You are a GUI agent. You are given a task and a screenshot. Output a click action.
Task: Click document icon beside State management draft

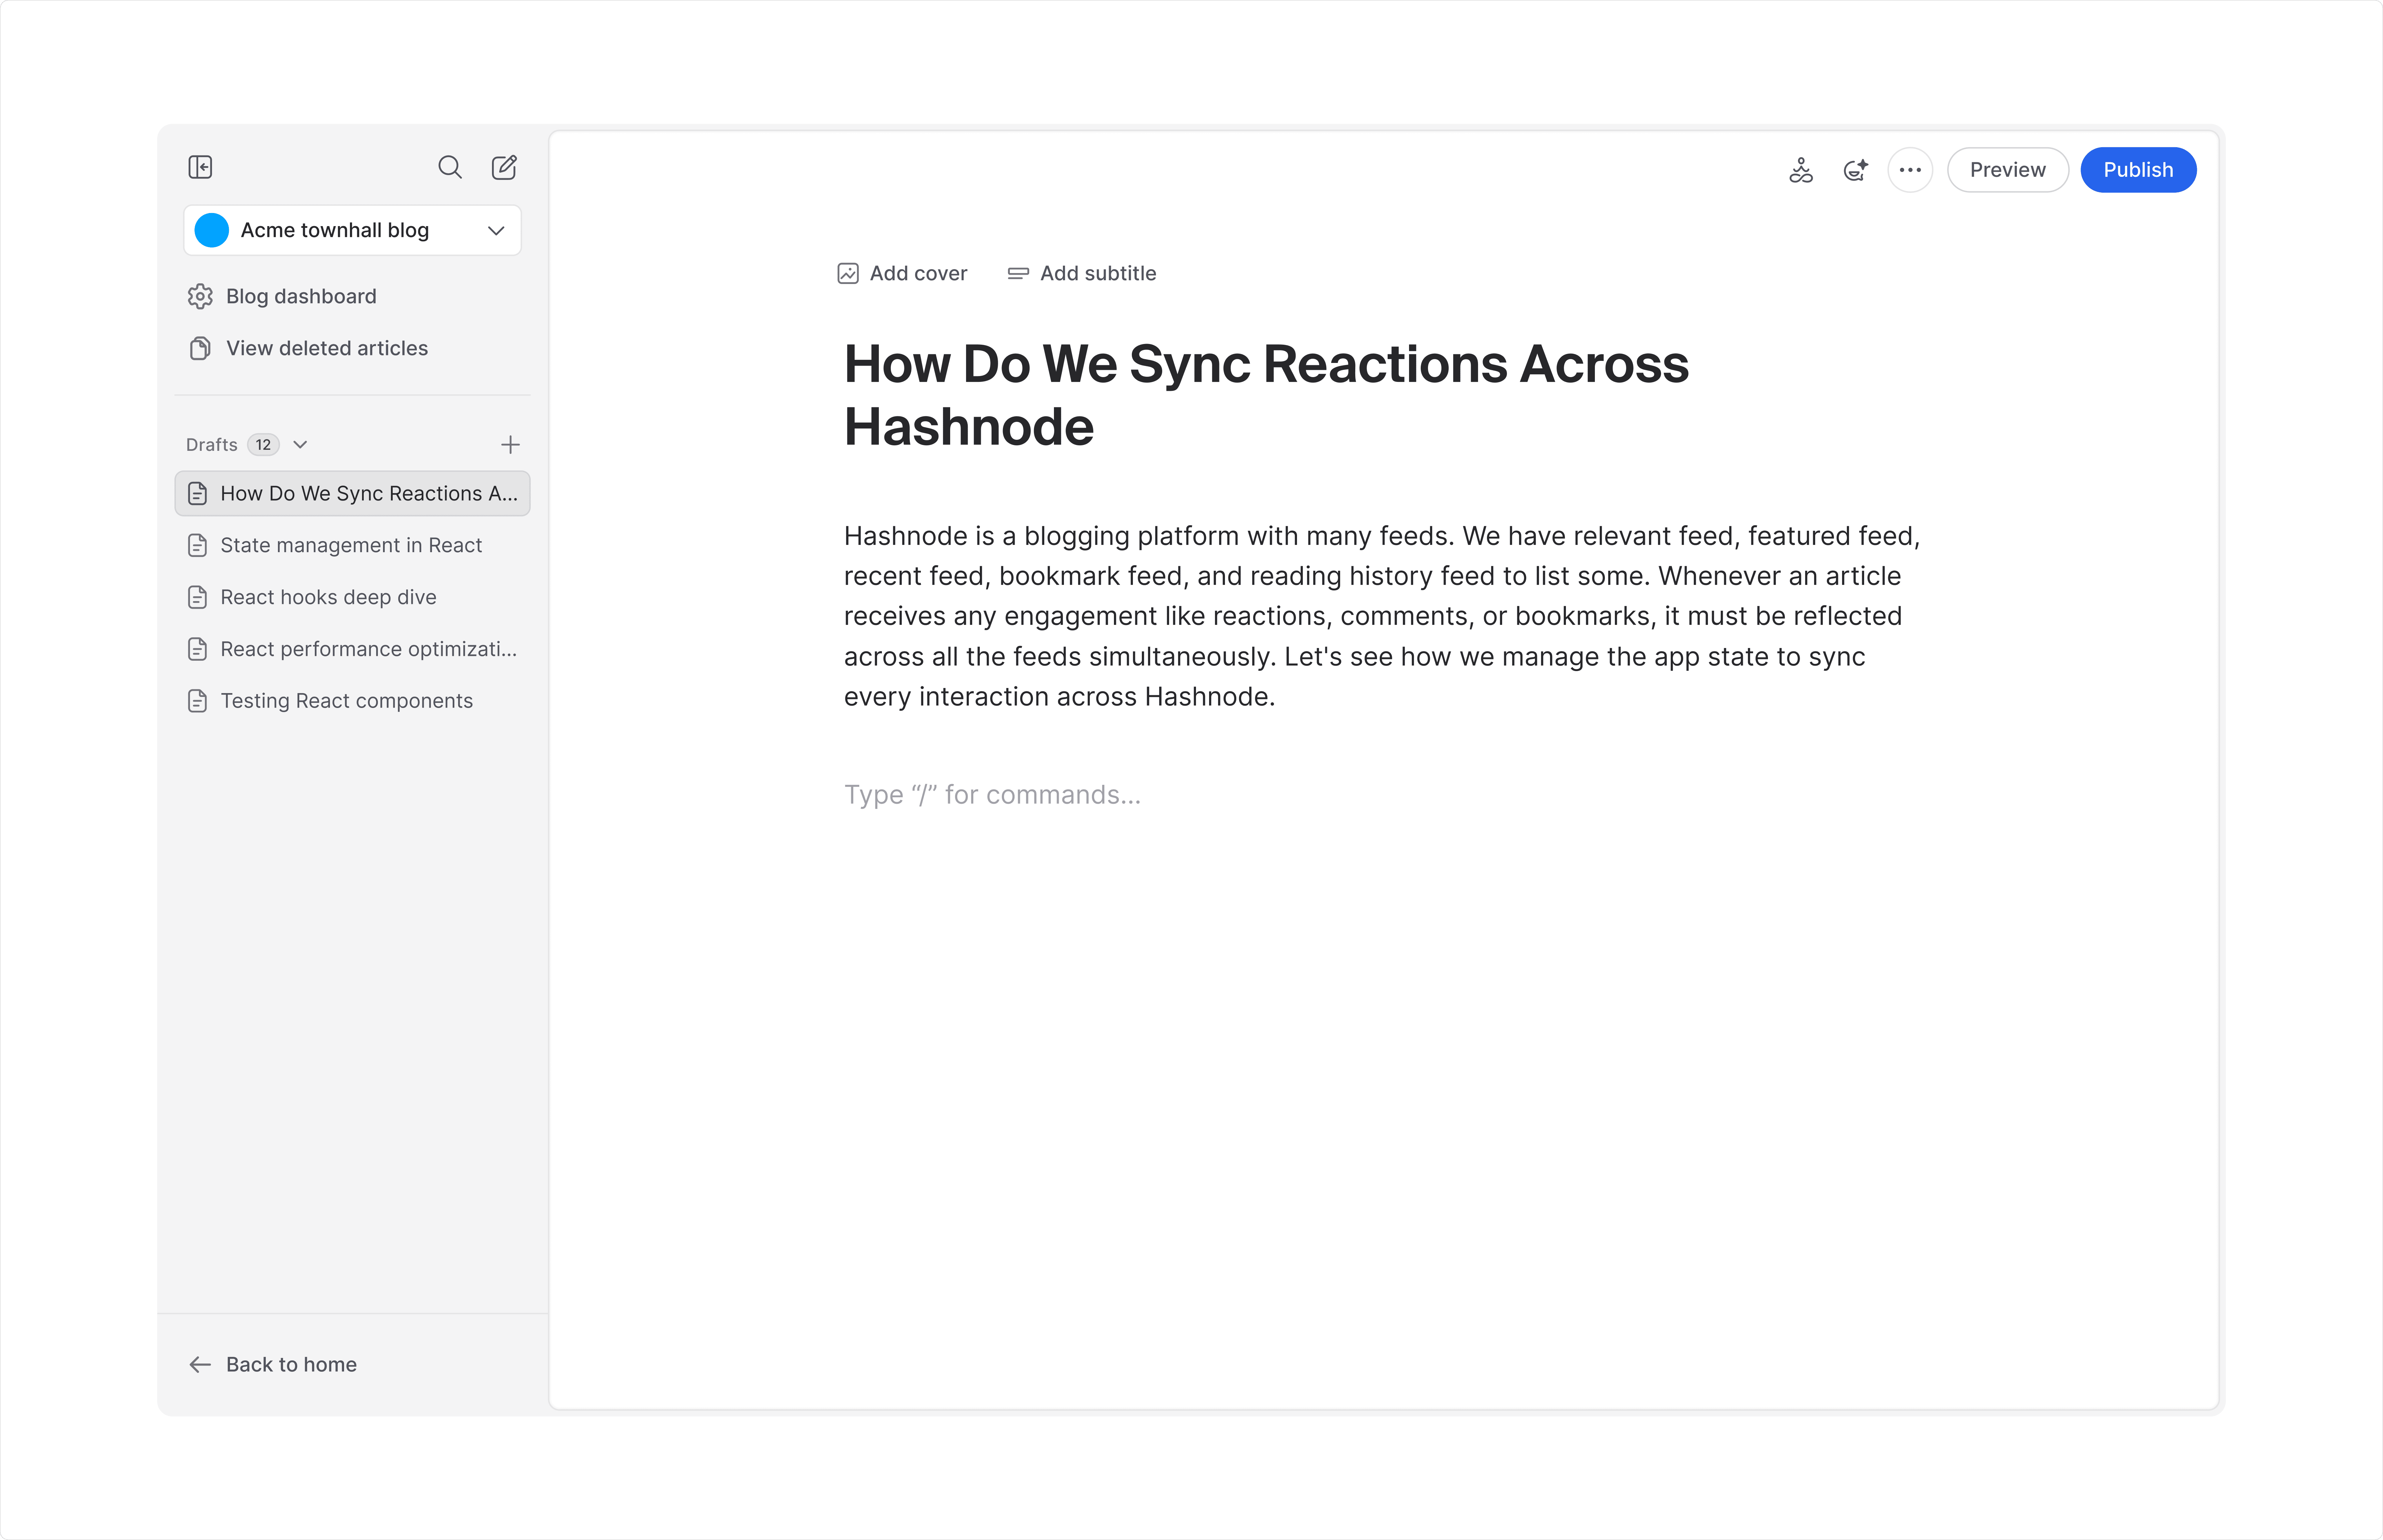click(x=198, y=545)
